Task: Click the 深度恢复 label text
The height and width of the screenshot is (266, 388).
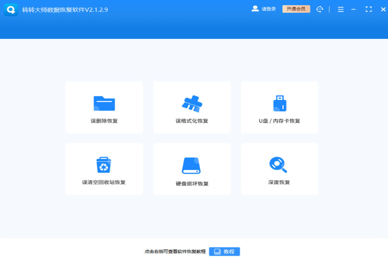Action: click(279, 183)
